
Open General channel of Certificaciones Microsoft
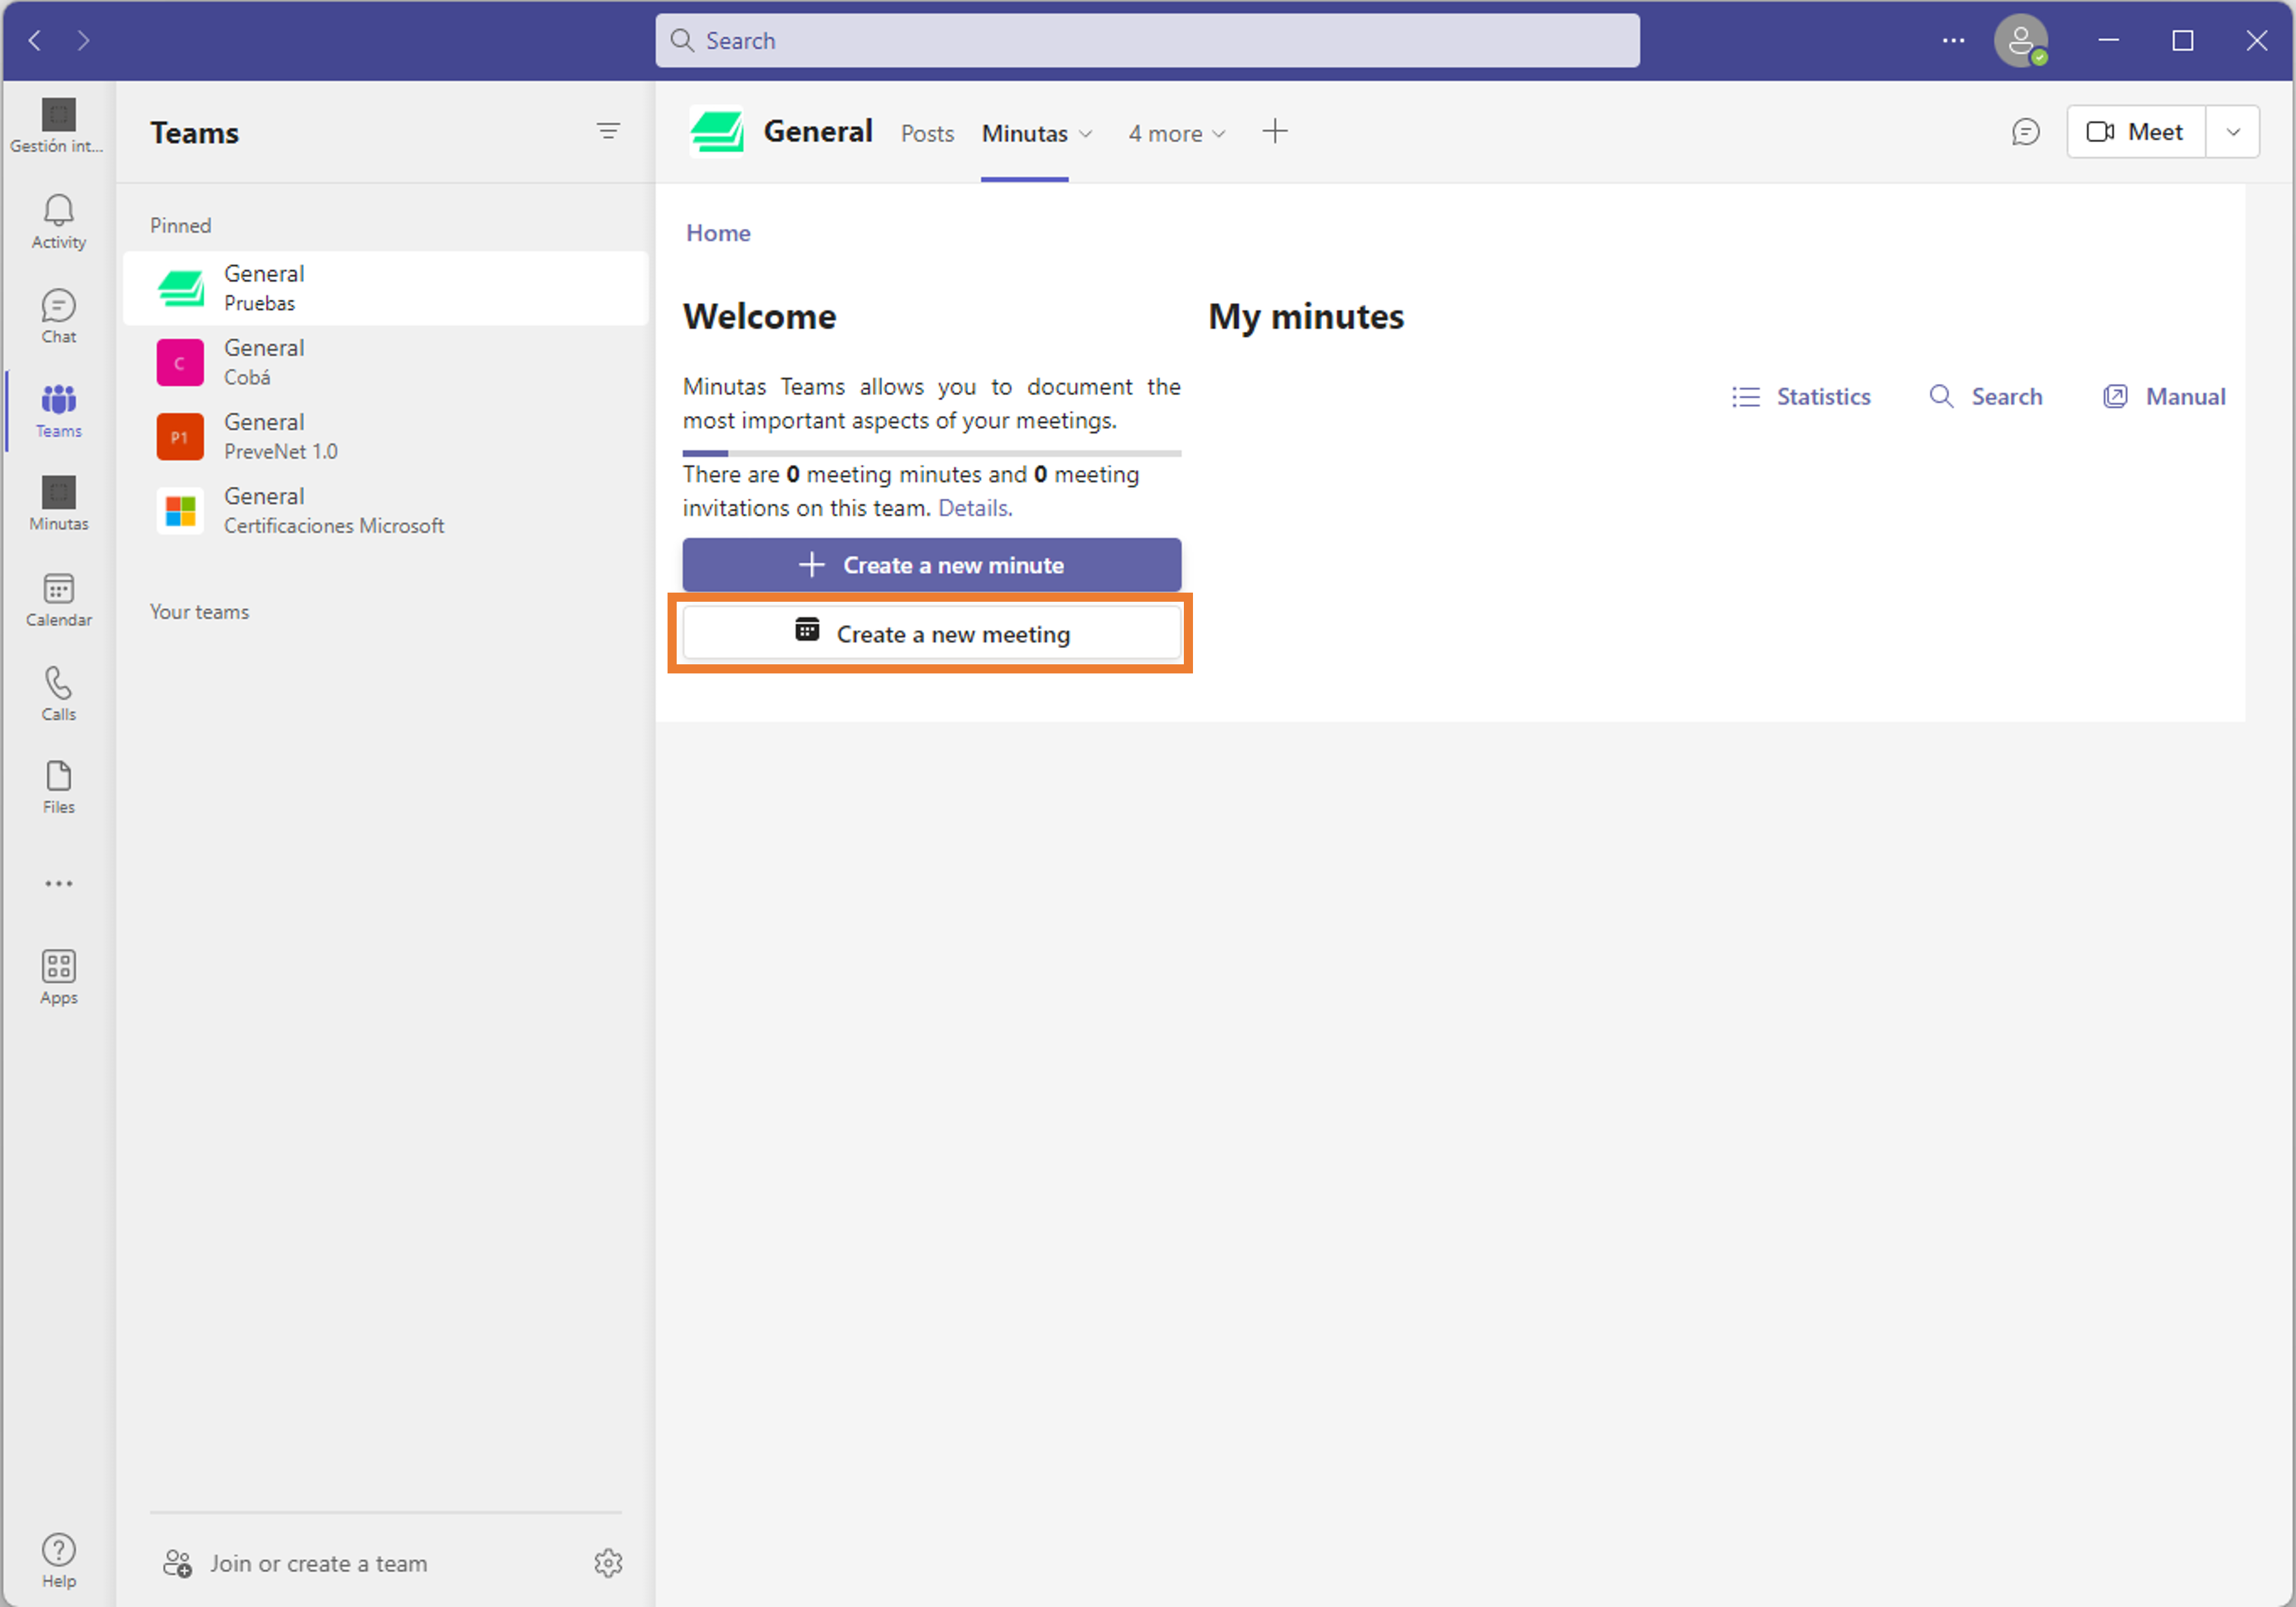coord(386,510)
